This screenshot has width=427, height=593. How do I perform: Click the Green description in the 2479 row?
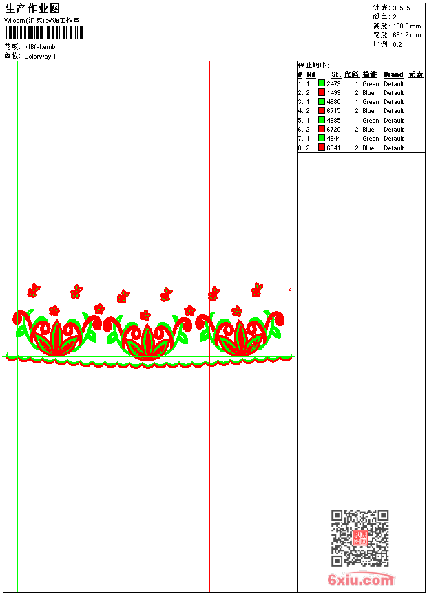371,84
